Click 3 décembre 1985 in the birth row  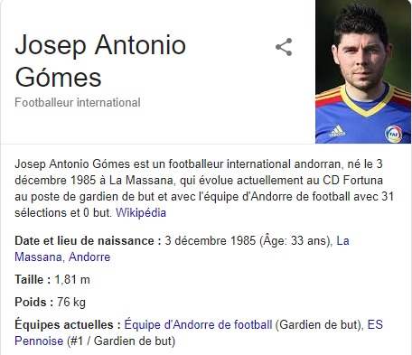click(x=210, y=240)
